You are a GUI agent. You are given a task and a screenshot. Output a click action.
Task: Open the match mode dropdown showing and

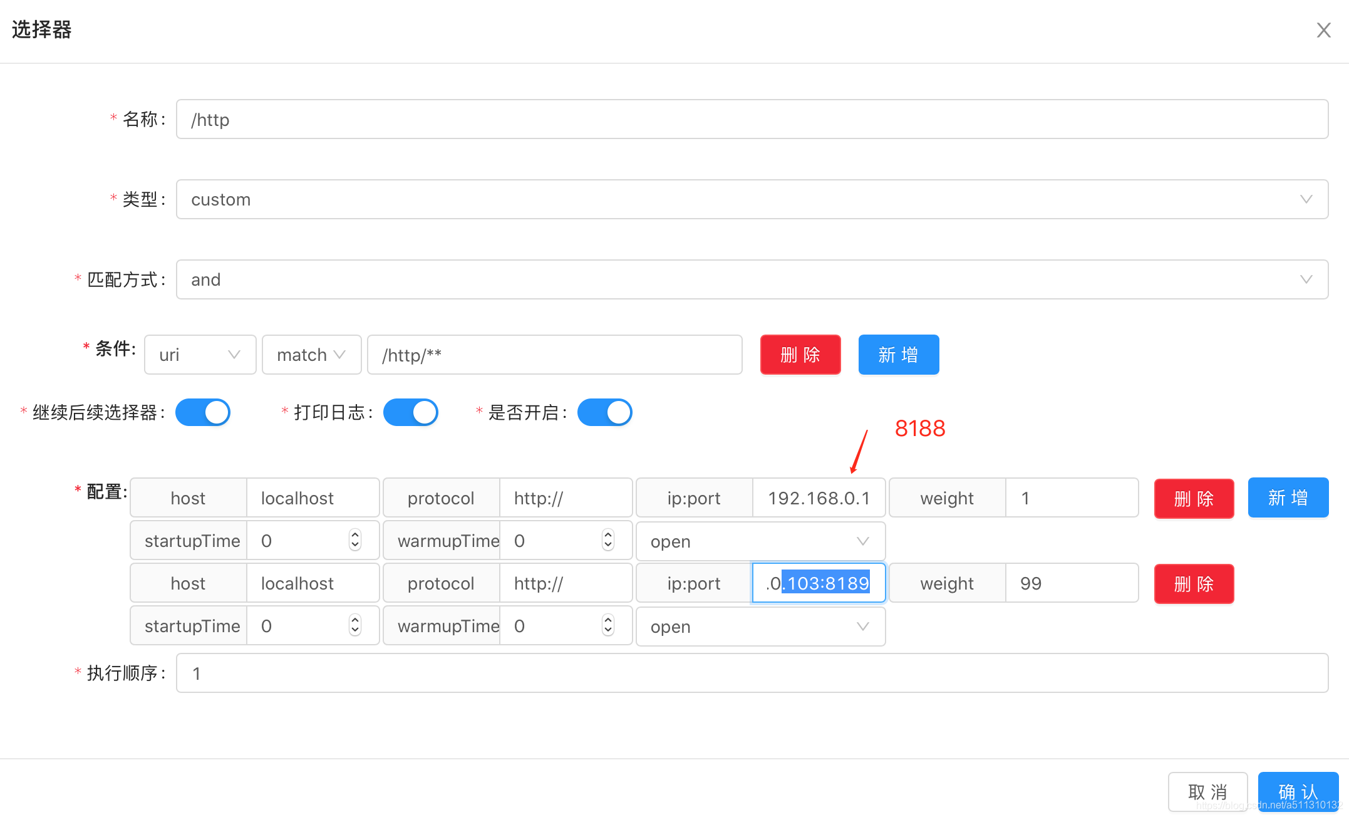752,279
